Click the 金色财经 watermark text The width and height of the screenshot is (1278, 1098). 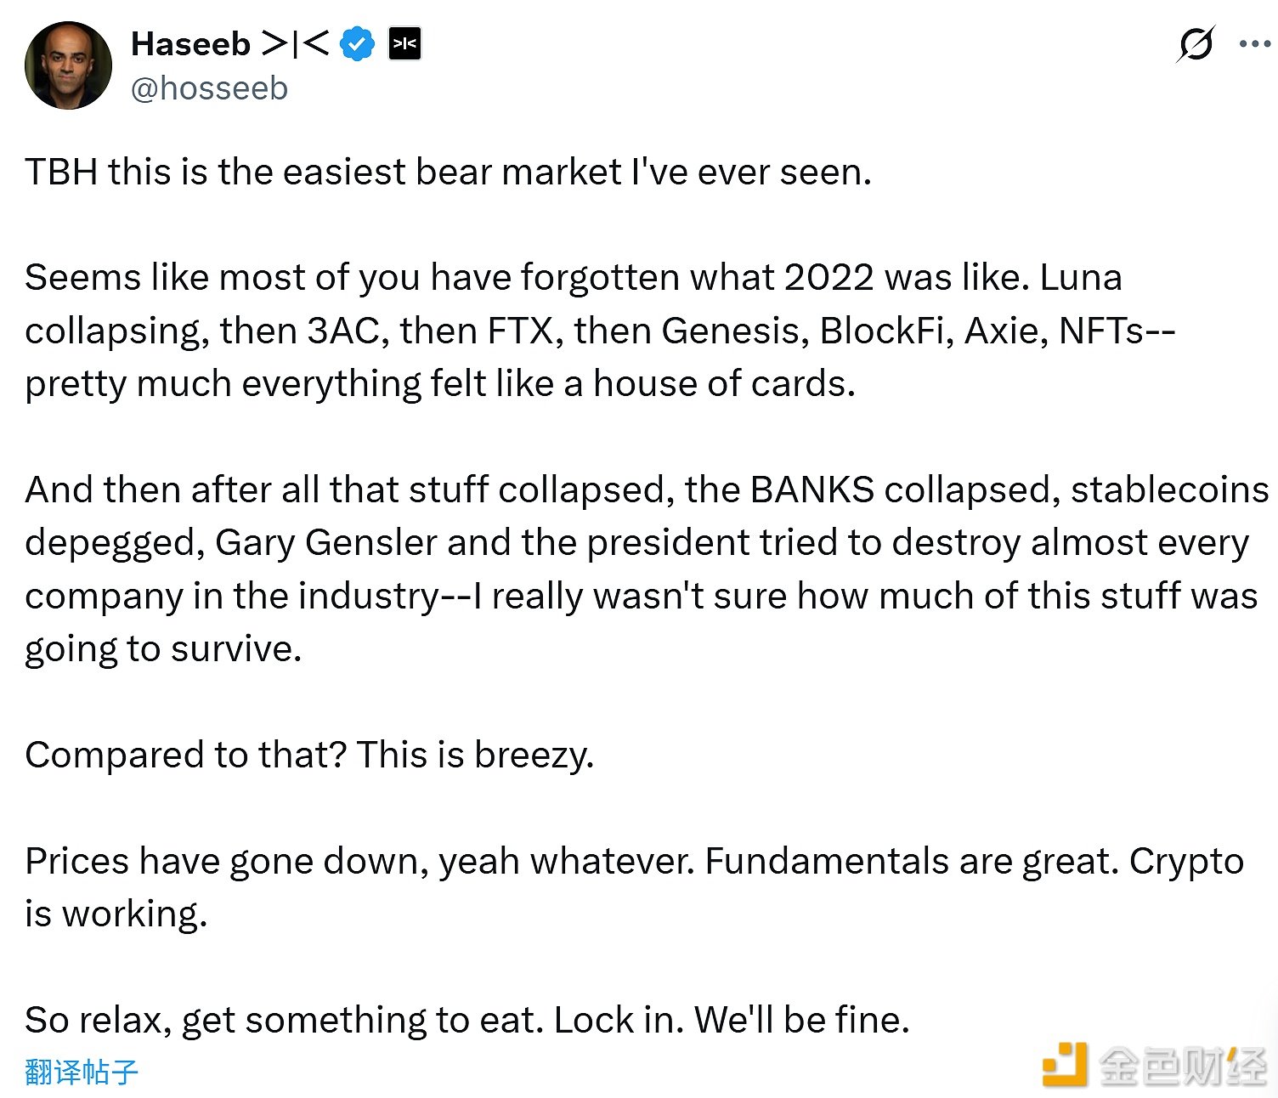(1182, 1066)
